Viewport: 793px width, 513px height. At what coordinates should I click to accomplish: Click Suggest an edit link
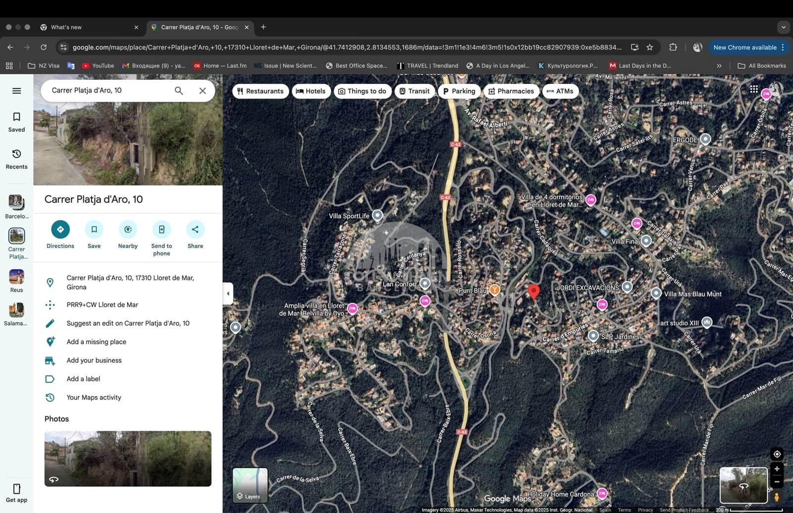128,323
